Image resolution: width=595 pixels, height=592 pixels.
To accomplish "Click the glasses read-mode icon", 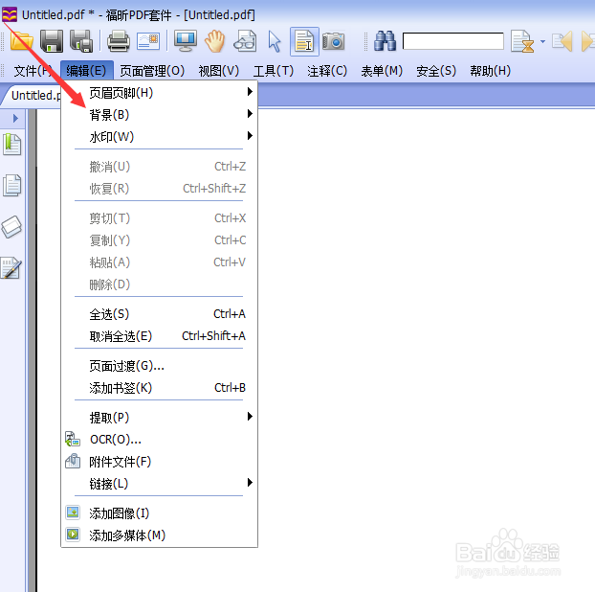I will click(x=245, y=41).
